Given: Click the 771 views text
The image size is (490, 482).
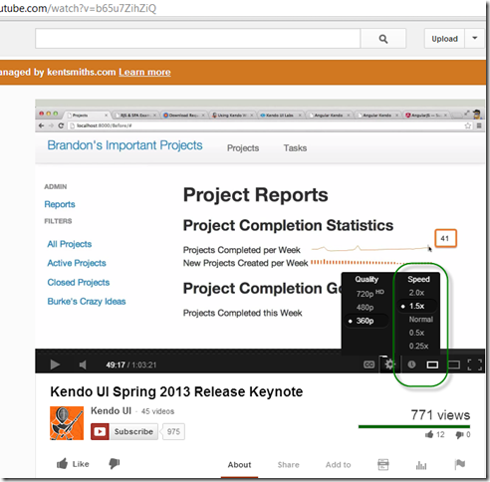Looking at the screenshot, I should [440, 415].
